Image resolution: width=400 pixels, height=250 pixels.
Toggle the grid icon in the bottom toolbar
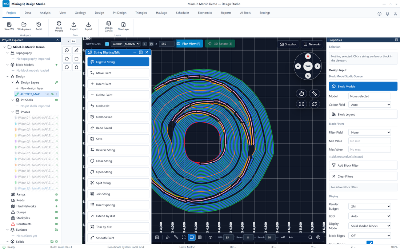click(200, 237)
